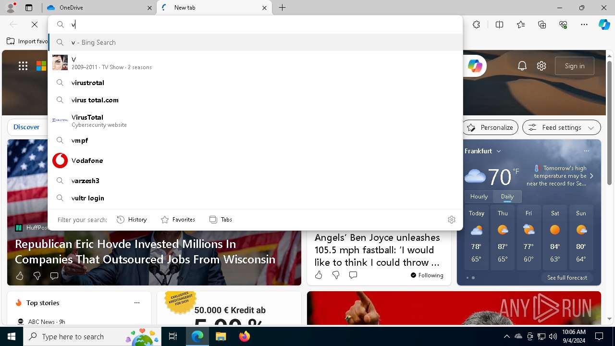Choose the varzesh3 suggestion
The image size is (615, 346).
click(256, 181)
